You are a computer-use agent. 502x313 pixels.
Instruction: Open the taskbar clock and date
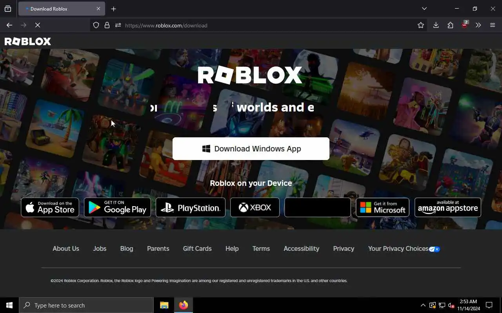click(468, 305)
